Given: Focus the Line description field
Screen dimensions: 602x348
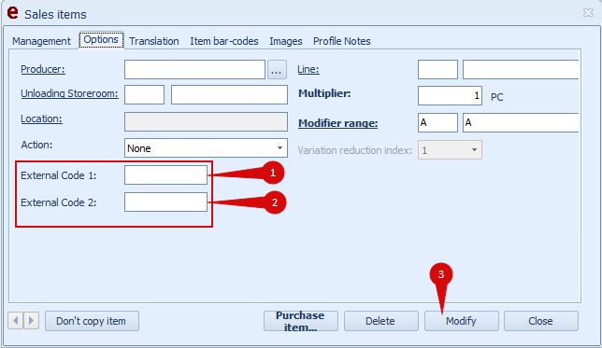Looking at the screenshot, I should (521, 69).
